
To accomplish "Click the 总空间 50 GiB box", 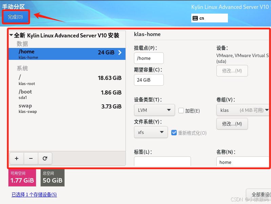I will tap(53, 178).
